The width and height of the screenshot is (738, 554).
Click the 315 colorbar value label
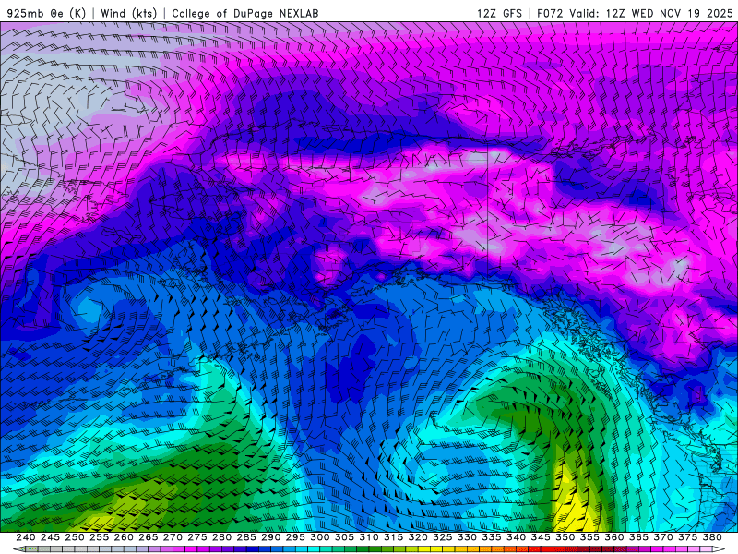[x=393, y=537]
